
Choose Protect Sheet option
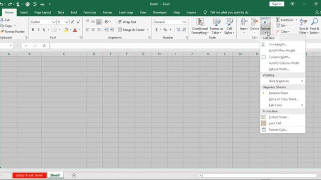(x=283, y=117)
